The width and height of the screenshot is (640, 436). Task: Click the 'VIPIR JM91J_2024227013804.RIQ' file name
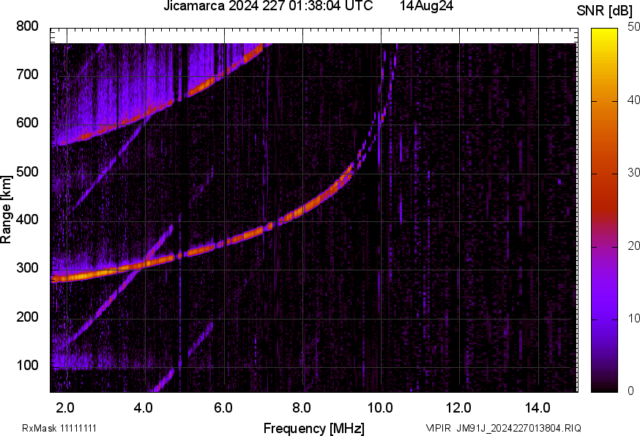[504, 429]
